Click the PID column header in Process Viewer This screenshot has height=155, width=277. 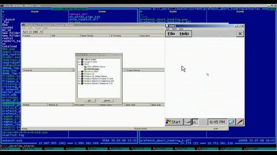pos(65,36)
